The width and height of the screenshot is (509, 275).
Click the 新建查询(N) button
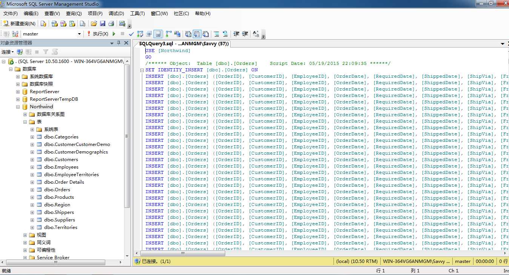(20, 23)
